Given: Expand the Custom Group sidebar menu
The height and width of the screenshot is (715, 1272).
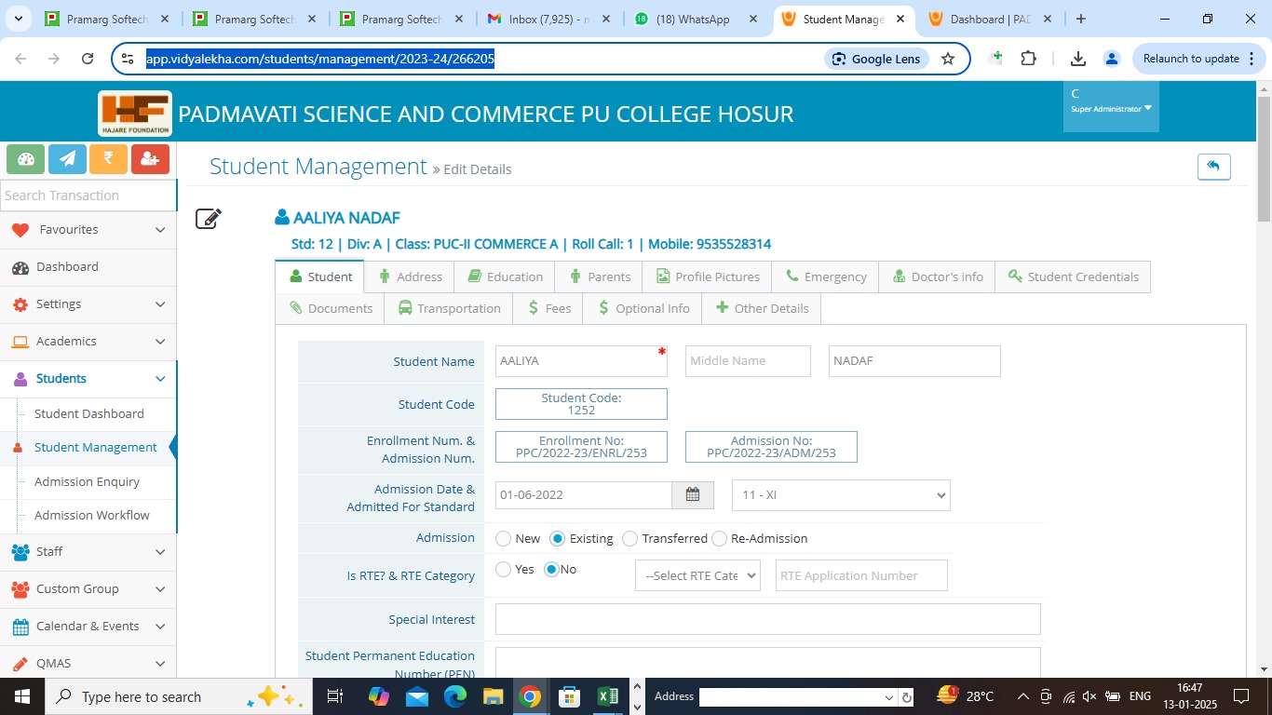Looking at the screenshot, I should coord(88,589).
